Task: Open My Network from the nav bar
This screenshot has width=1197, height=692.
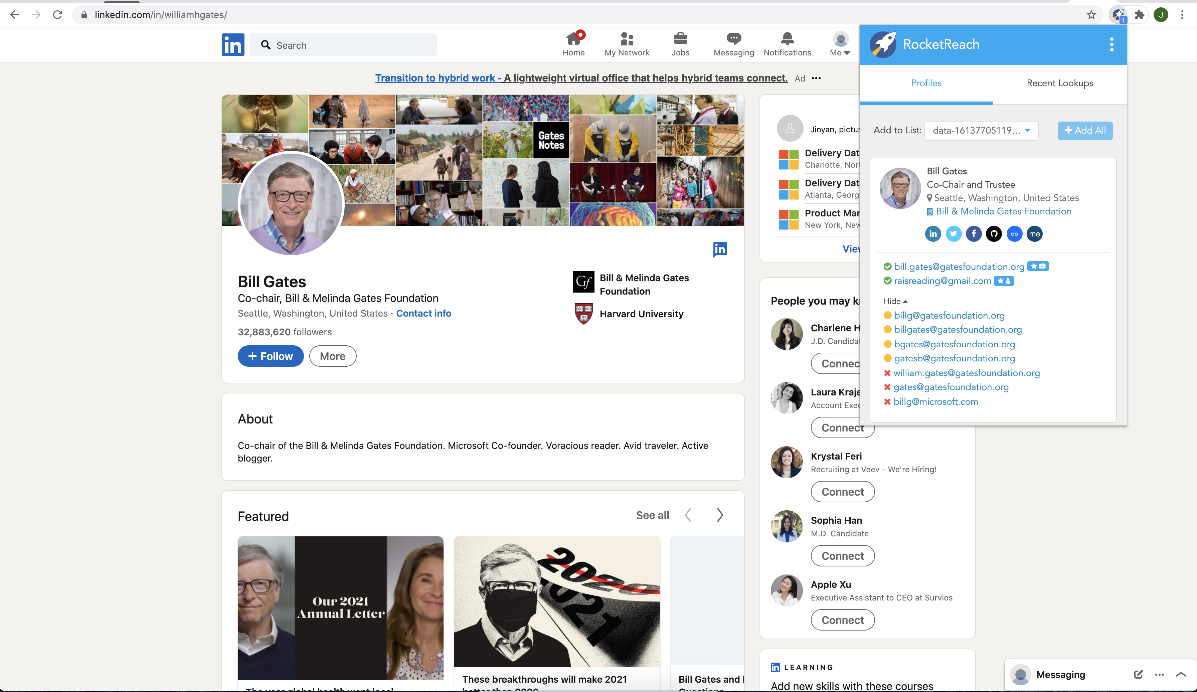Action: 627,44
